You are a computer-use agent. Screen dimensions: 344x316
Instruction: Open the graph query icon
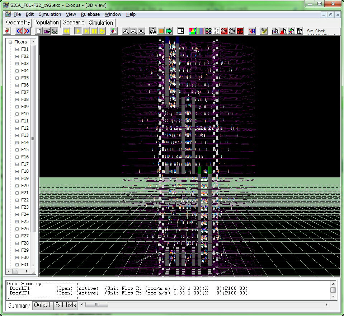click(275, 31)
